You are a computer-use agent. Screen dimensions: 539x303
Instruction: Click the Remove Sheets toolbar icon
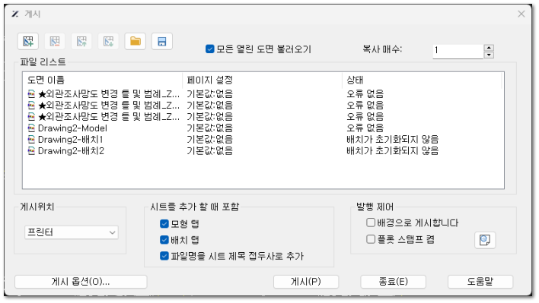click(x=55, y=42)
